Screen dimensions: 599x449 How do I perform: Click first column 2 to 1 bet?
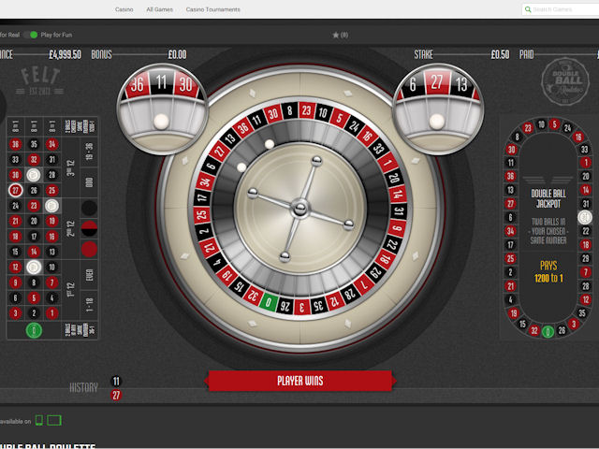click(15, 126)
